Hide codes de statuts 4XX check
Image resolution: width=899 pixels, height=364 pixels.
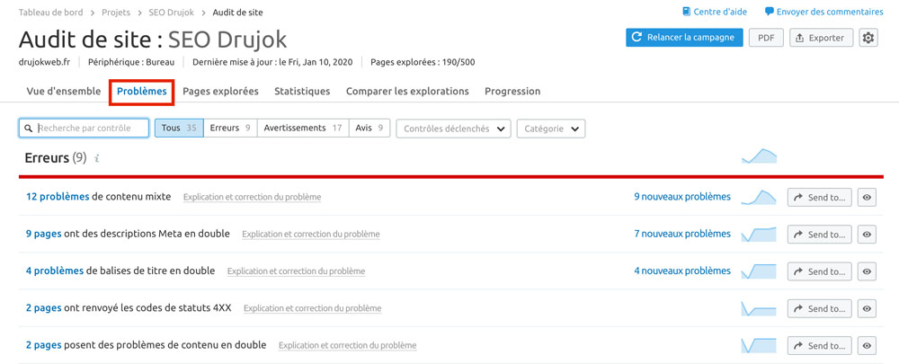[x=867, y=308]
